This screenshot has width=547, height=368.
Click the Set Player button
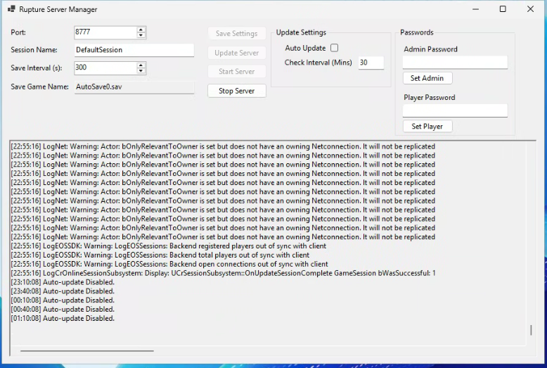pos(427,127)
